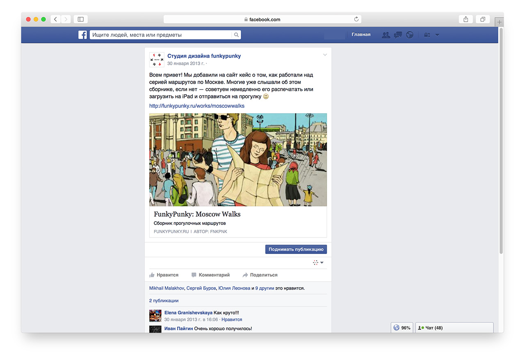Click the search magnifier icon
Viewport: 525px width, 363px height.
click(x=236, y=35)
